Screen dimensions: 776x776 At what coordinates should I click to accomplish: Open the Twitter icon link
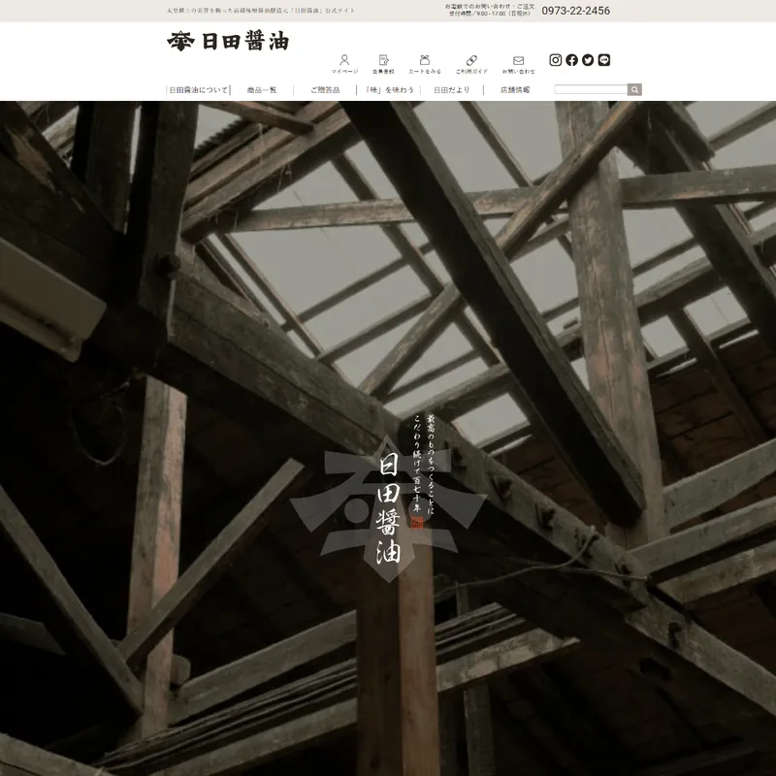588,60
